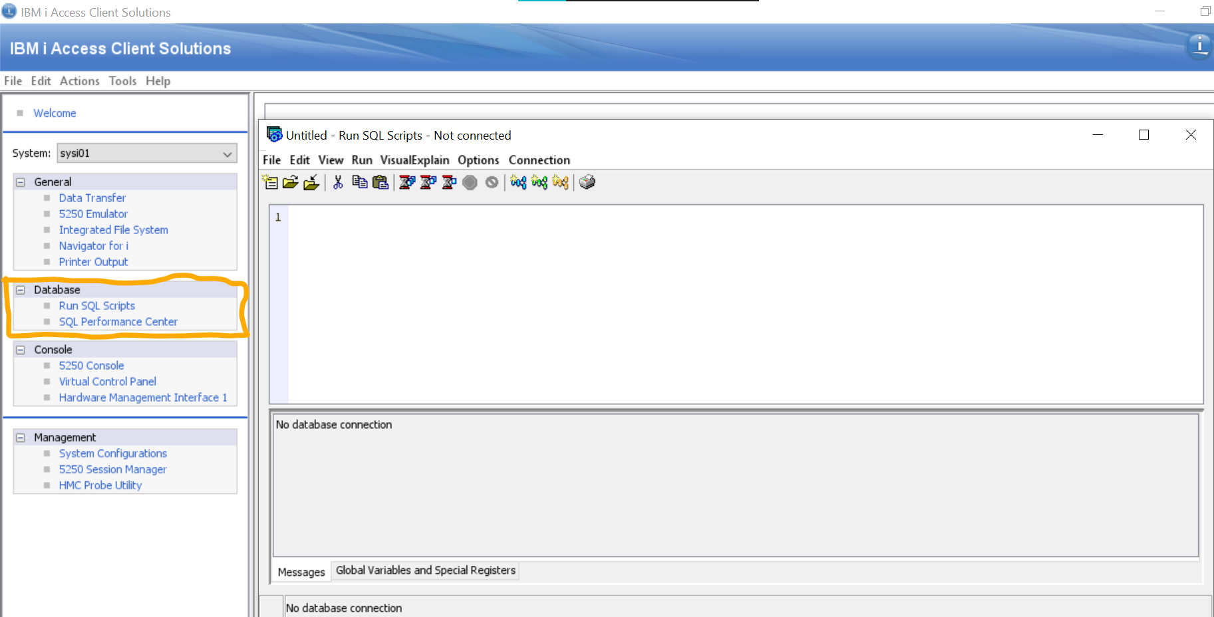Open File menu in Run SQL Scripts

coord(272,160)
